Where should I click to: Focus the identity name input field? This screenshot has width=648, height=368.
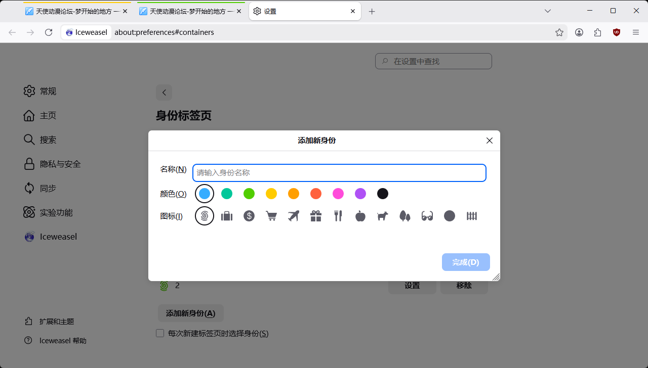(x=339, y=173)
